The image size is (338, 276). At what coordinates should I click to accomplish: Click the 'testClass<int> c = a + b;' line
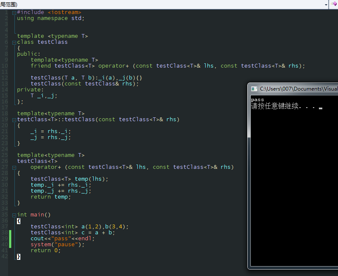73,233
